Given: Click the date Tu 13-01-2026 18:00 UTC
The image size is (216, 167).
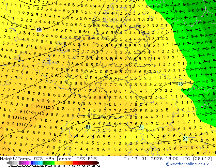Looking at the screenshot, I should tap(156, 159).
